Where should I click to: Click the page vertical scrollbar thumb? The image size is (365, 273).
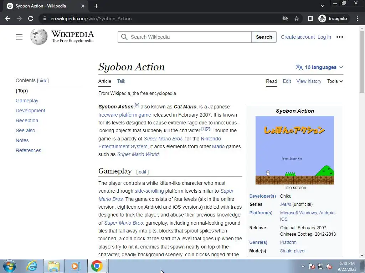click(362, 62)
